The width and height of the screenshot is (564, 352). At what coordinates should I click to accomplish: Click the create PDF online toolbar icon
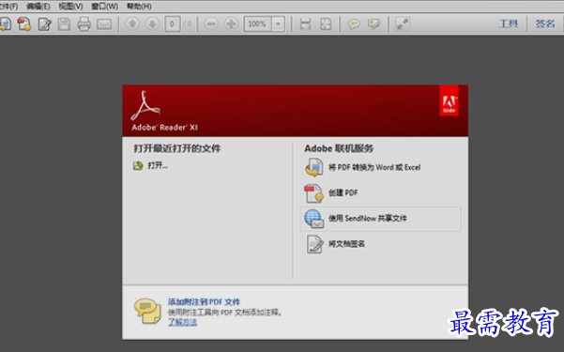tap(24, 24)
